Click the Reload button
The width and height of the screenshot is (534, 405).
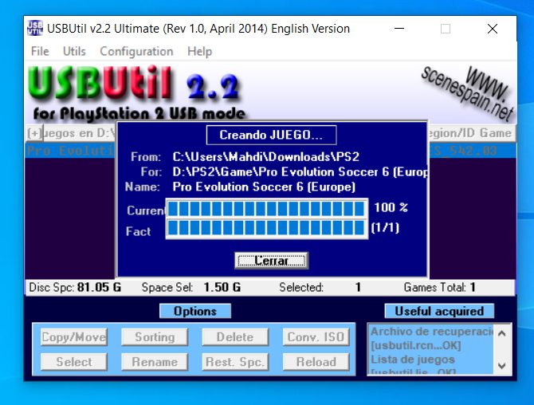316,362
